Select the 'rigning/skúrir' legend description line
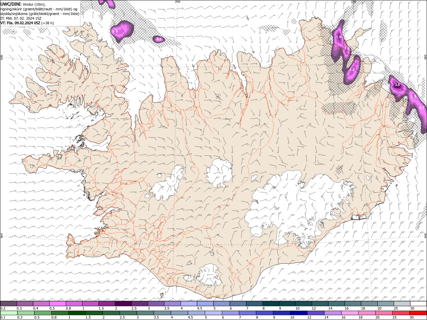427x320 pixels. pos(39,9)
